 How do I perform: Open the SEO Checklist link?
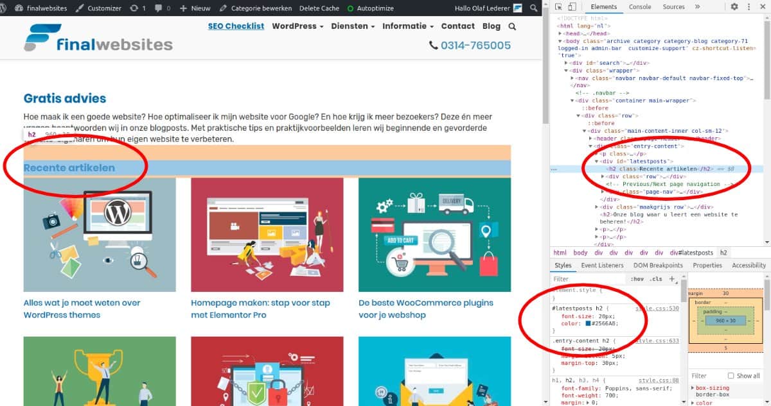coord(236,26)
